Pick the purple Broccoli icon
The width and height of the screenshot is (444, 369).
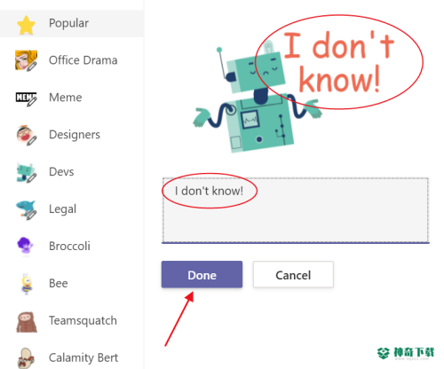[25, 246]
